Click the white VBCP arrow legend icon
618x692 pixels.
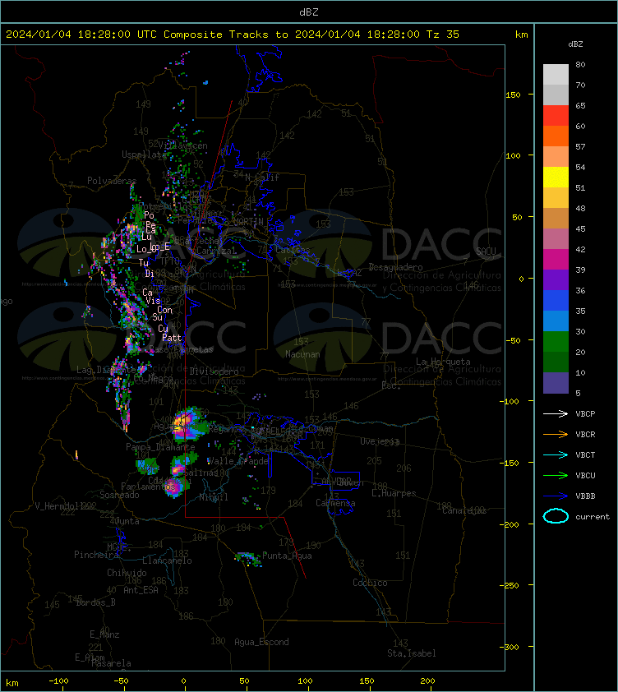pos(556,413)
